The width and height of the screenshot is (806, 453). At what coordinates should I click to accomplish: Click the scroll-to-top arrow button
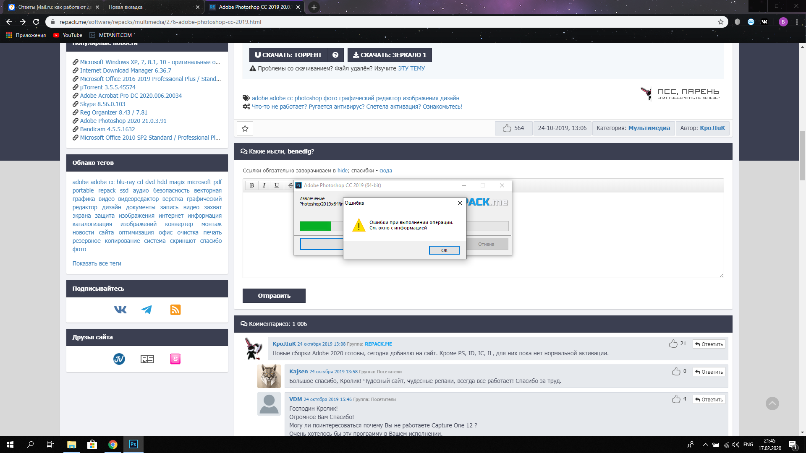(772, 404)
